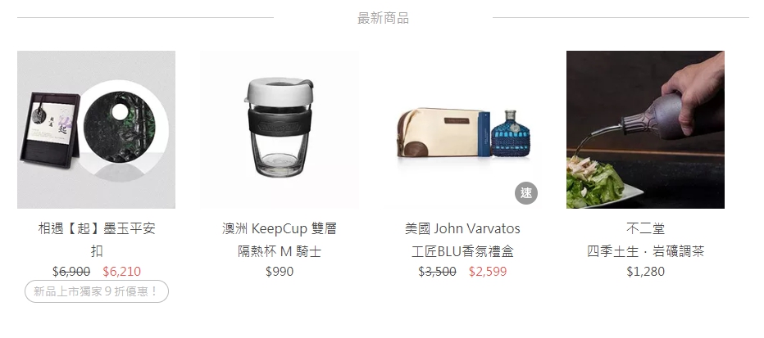The image size is (764, 338).
Task: Open the John Varvatos gift set image
Action: 462,130
